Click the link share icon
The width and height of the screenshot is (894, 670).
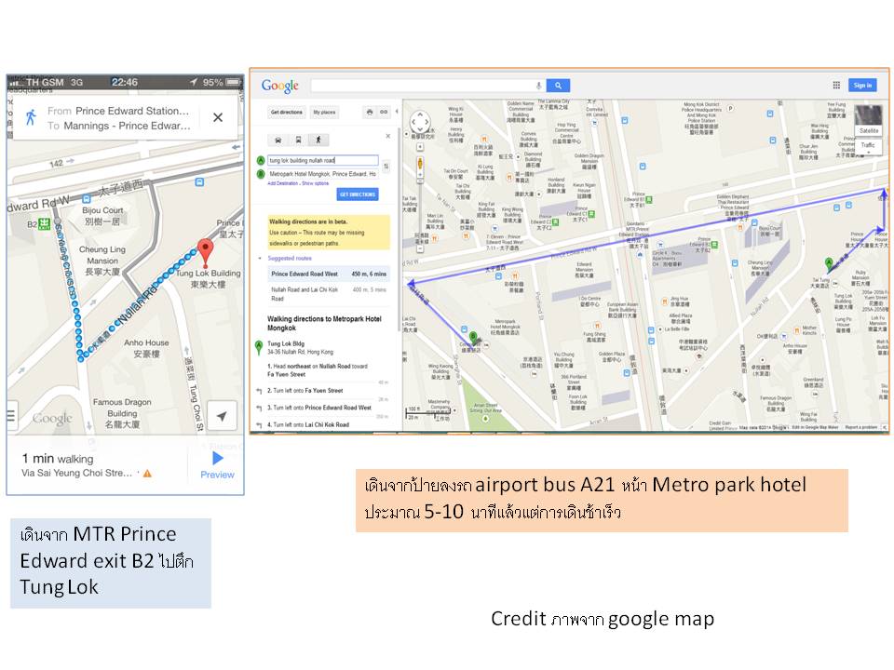pyautogui.click(x=384, y=113)
